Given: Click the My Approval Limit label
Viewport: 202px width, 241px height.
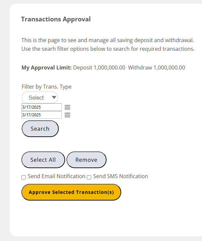Looking at the screenshot, I should (x=46, y=68).
